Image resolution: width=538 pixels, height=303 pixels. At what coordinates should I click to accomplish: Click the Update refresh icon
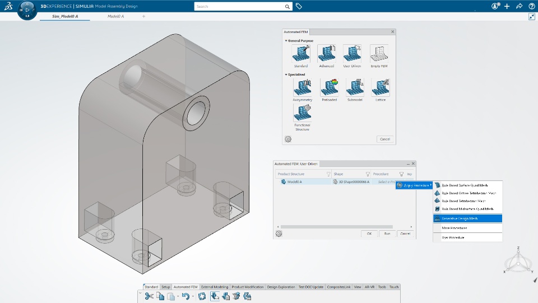coord(202,296)
